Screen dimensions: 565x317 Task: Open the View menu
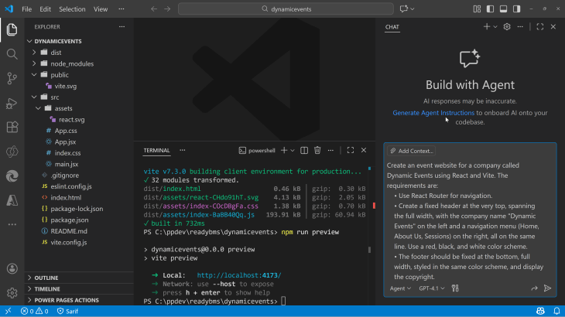coord(101,9)
